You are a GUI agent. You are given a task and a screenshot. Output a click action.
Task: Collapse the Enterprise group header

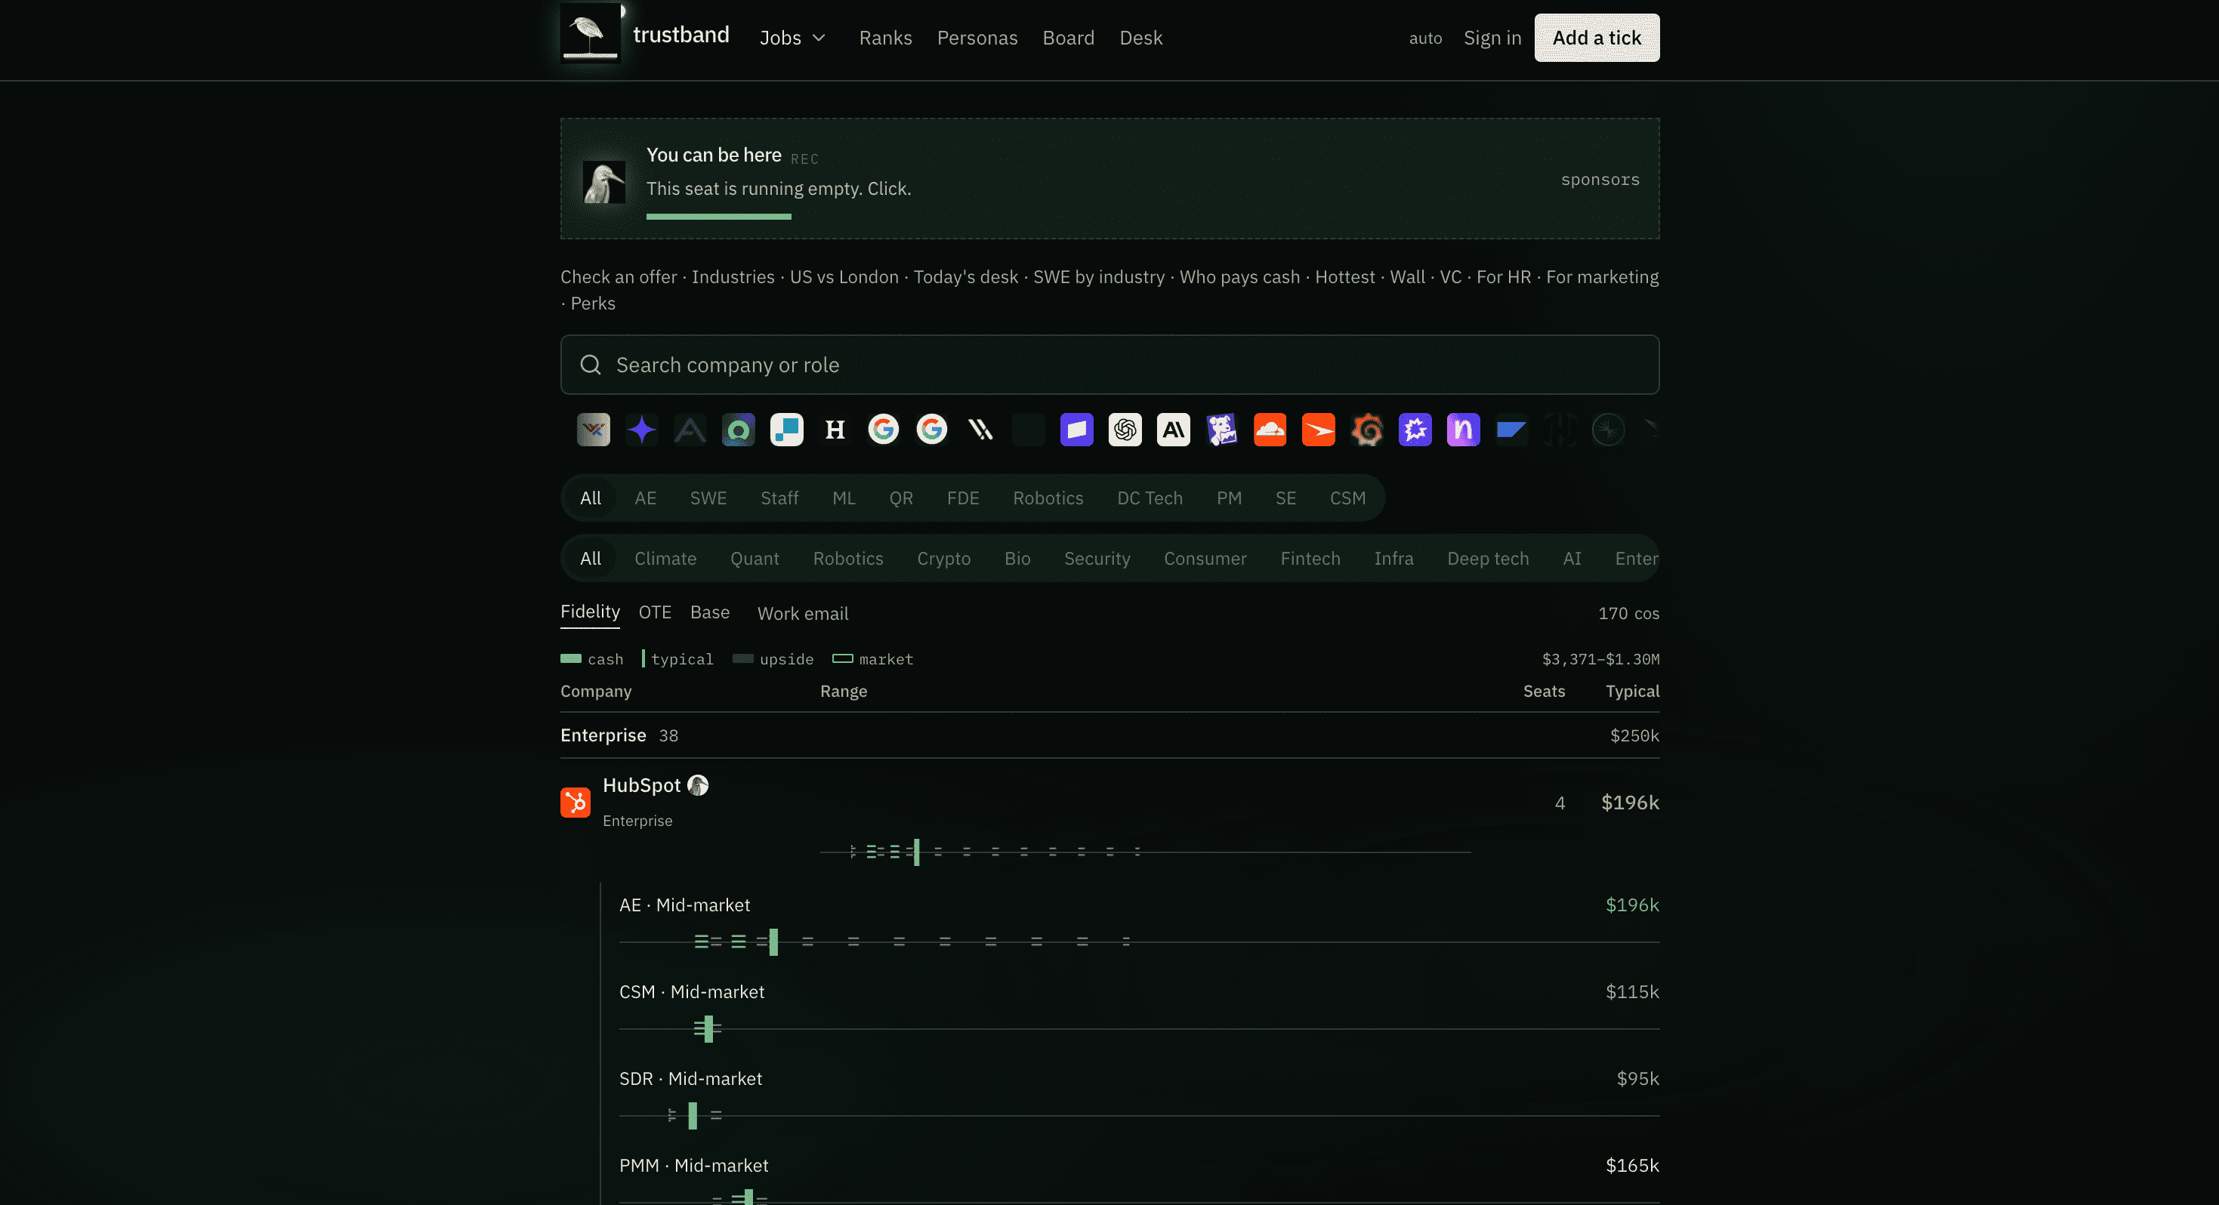click(x=1109, y=735)
